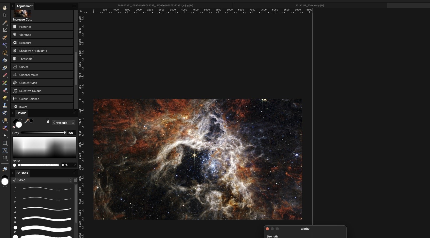Select the Selection Brush tool
The height and width of the screenshot is (238, 430).
(x=5, y=38)
